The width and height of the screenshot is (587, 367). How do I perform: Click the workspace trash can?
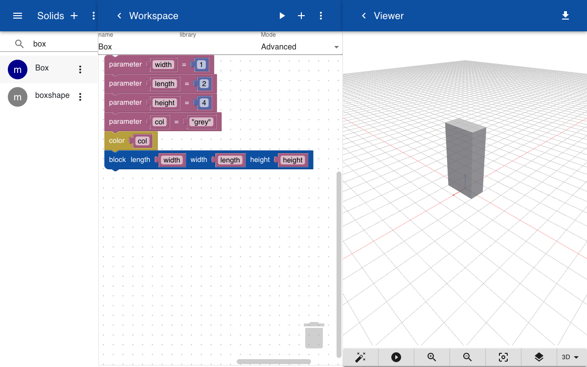tap(314, 335)
